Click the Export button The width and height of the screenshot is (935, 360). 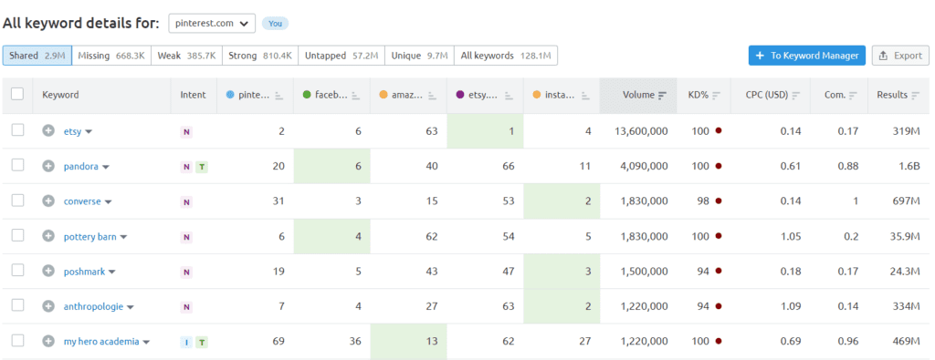pyautogui.click(x=900, y=56)
